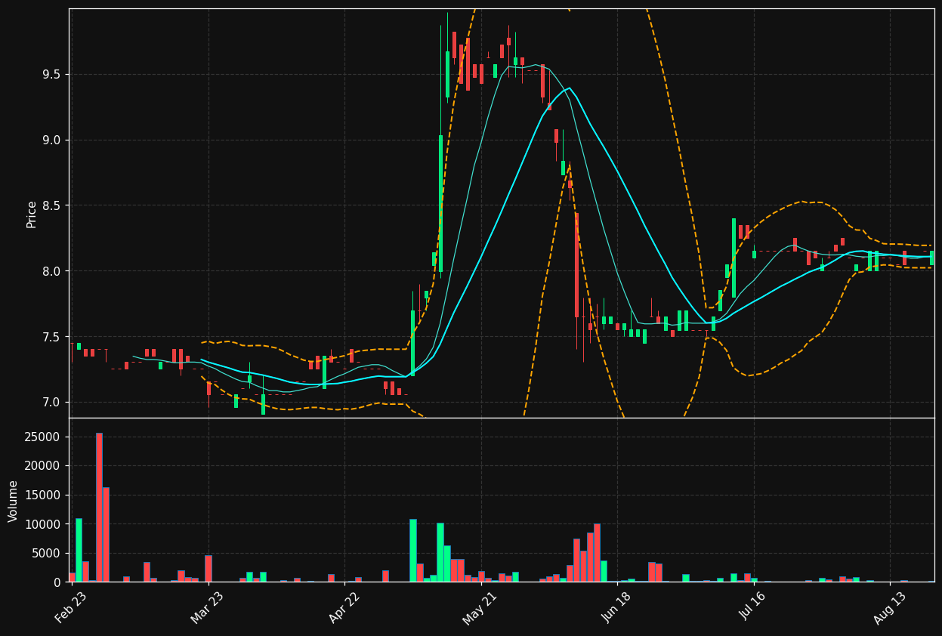Click the Aug 13 date label

tap(889, 607)
